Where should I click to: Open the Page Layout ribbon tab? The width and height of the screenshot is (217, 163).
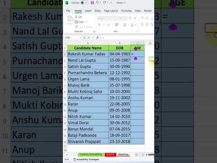point(111,11)
